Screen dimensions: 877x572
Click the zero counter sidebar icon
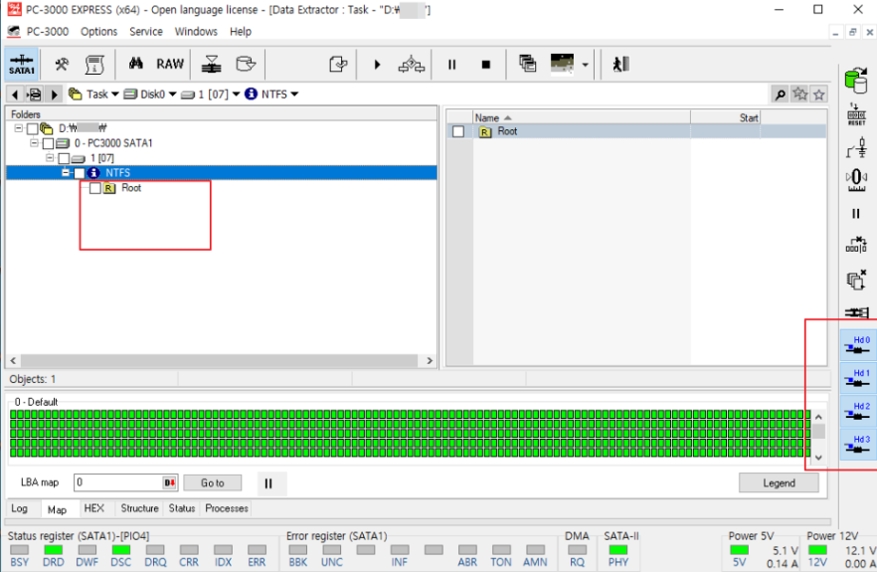[x=856, y=180]
